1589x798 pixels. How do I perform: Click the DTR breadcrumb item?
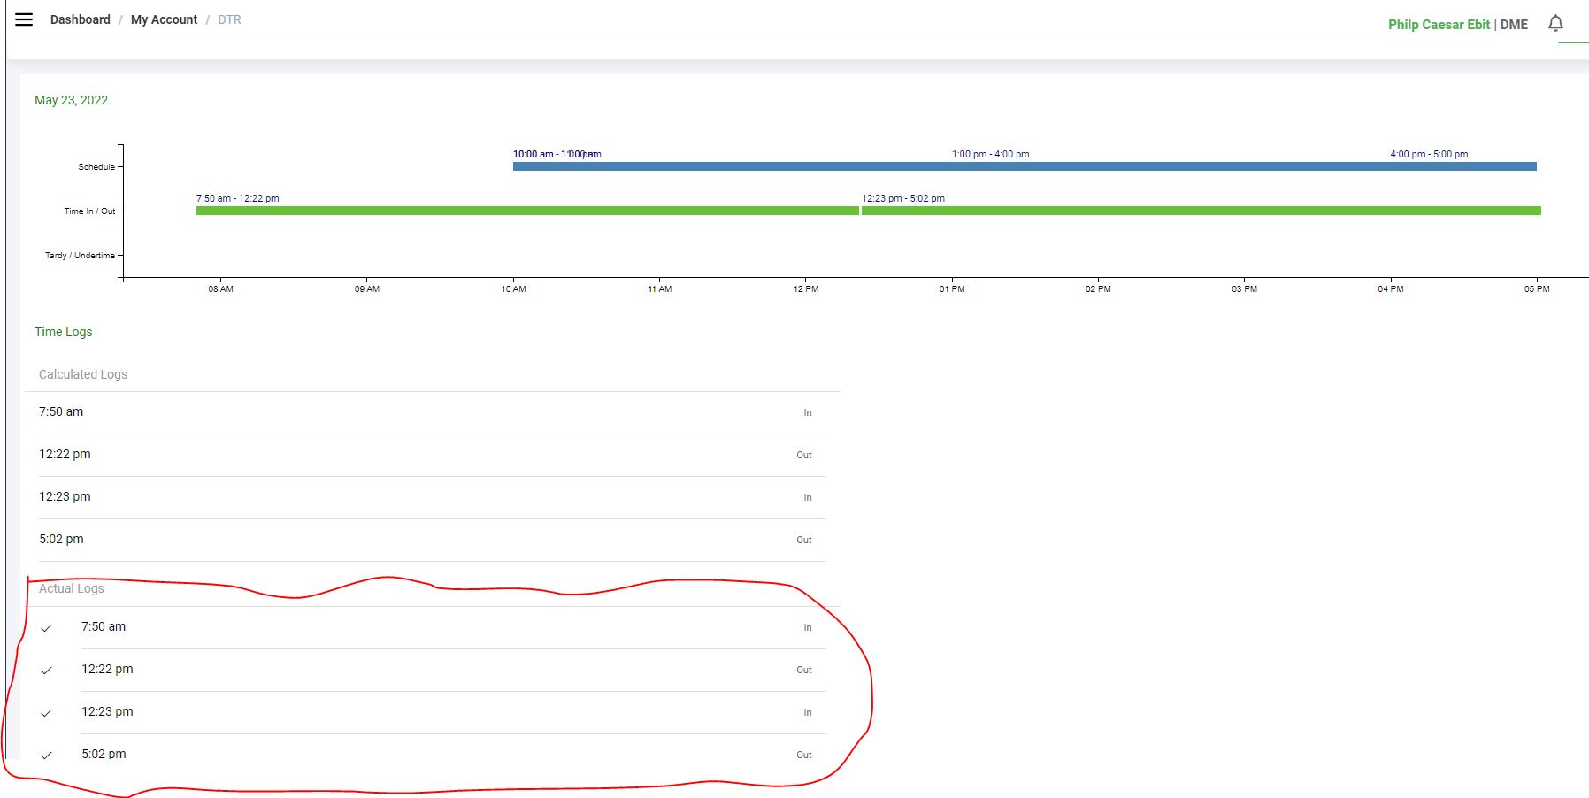tap(229, 19)
